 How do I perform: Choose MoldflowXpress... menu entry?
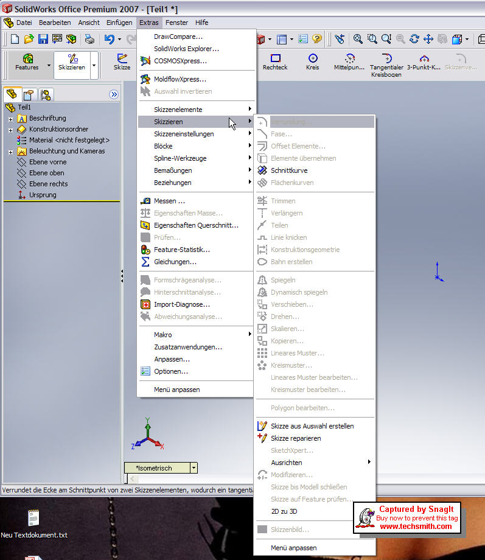tap(197, 79)
